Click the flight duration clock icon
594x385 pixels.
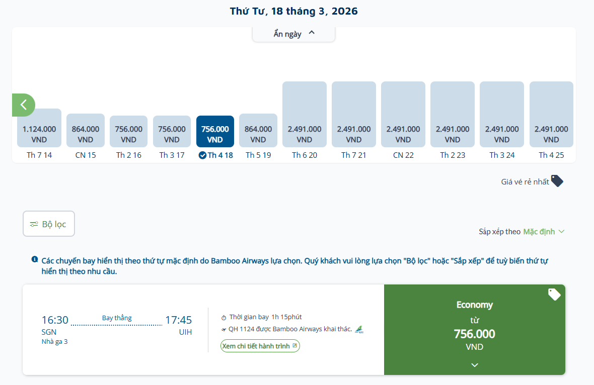click(224, 318)
